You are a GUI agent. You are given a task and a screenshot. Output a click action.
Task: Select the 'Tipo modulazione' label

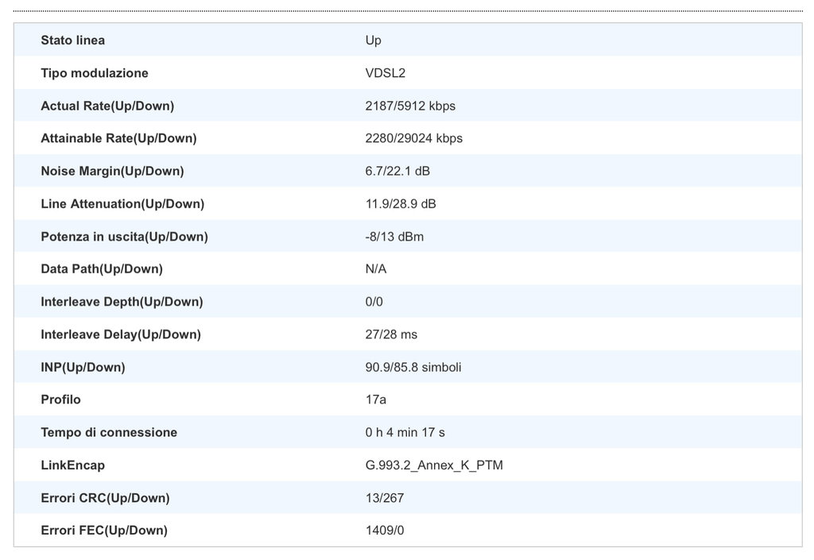point(95,73)
